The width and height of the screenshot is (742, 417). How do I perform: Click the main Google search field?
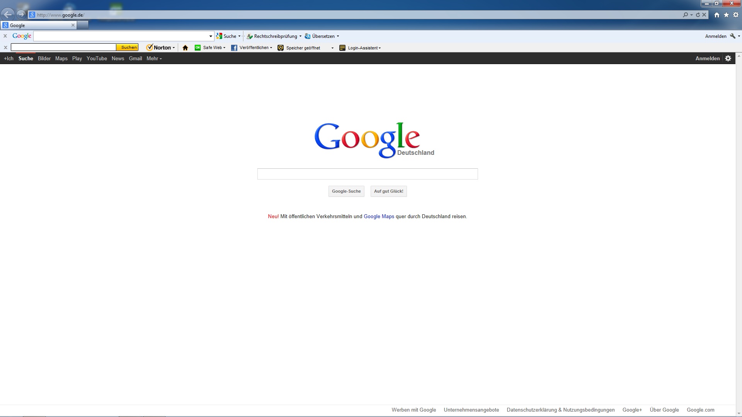click(x=367, y=174)
